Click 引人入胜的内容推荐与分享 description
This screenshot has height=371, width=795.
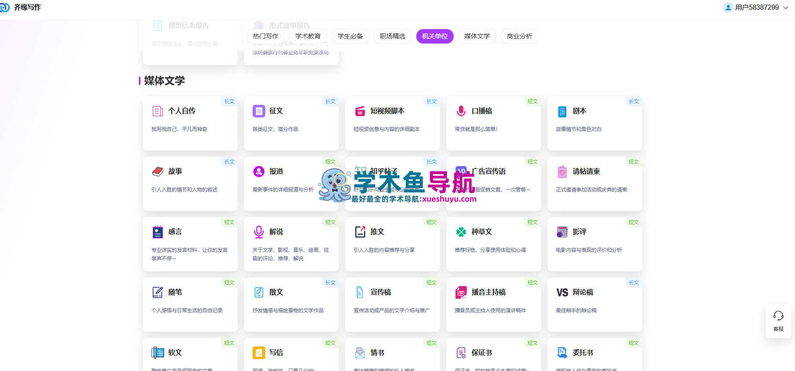(384, 250)
